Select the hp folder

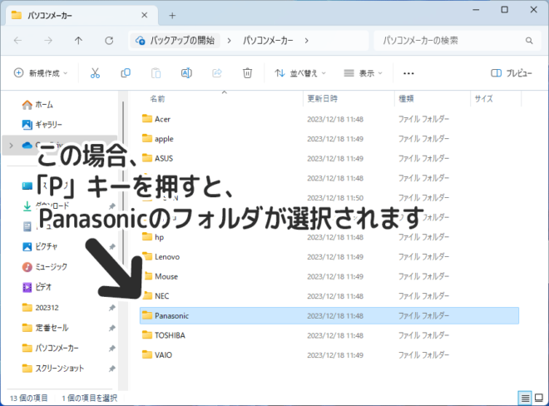pos(329,237)
